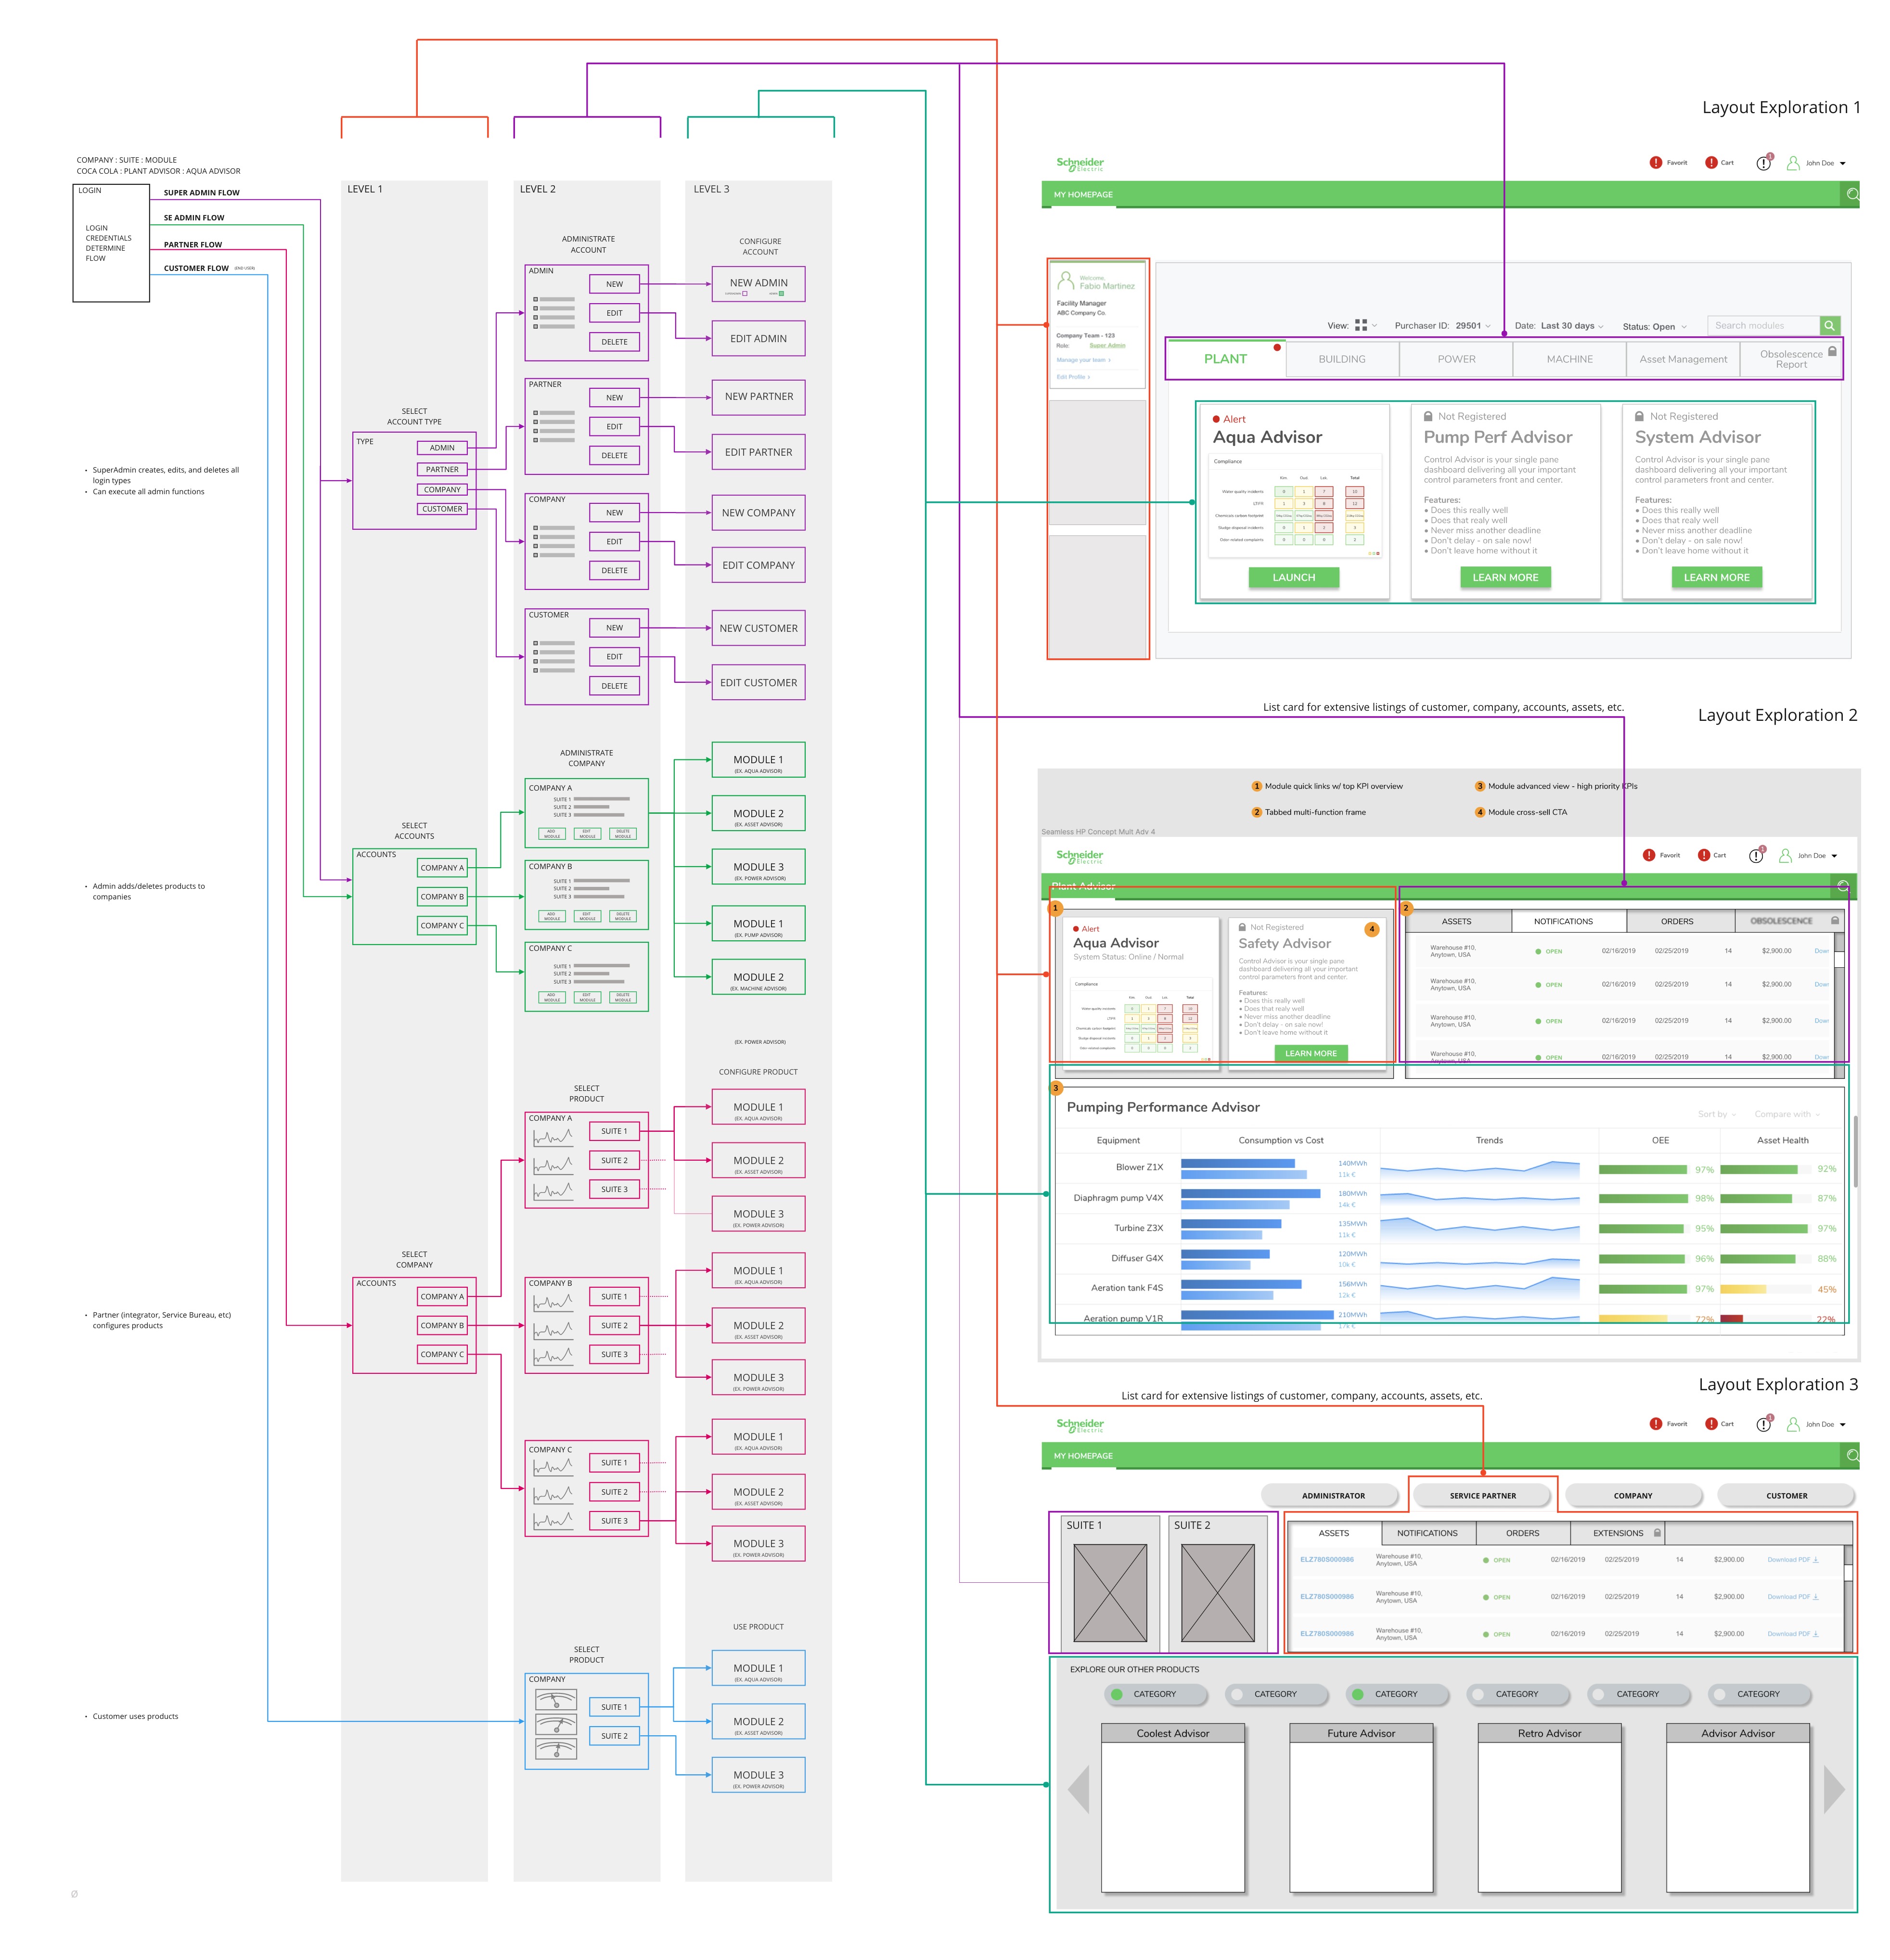Click Fabio Martinez profile avatar icon

[x=1066, y=280]
